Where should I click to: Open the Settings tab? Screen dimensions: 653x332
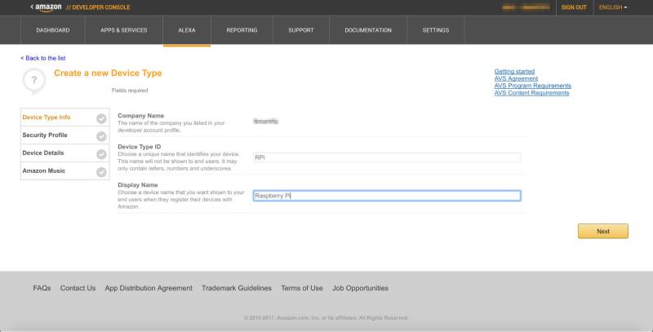tap(436, 30)
